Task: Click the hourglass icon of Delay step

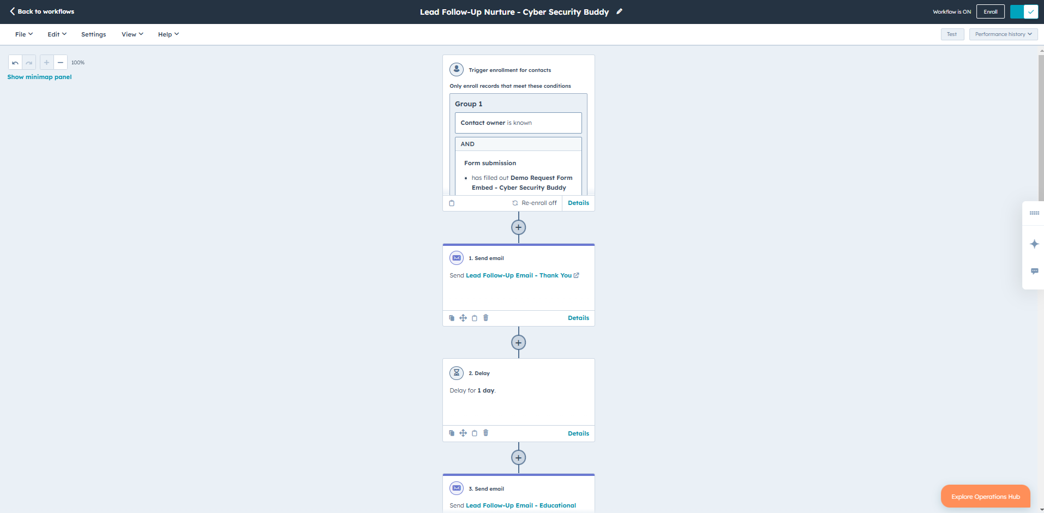Action: pos(457,373)
